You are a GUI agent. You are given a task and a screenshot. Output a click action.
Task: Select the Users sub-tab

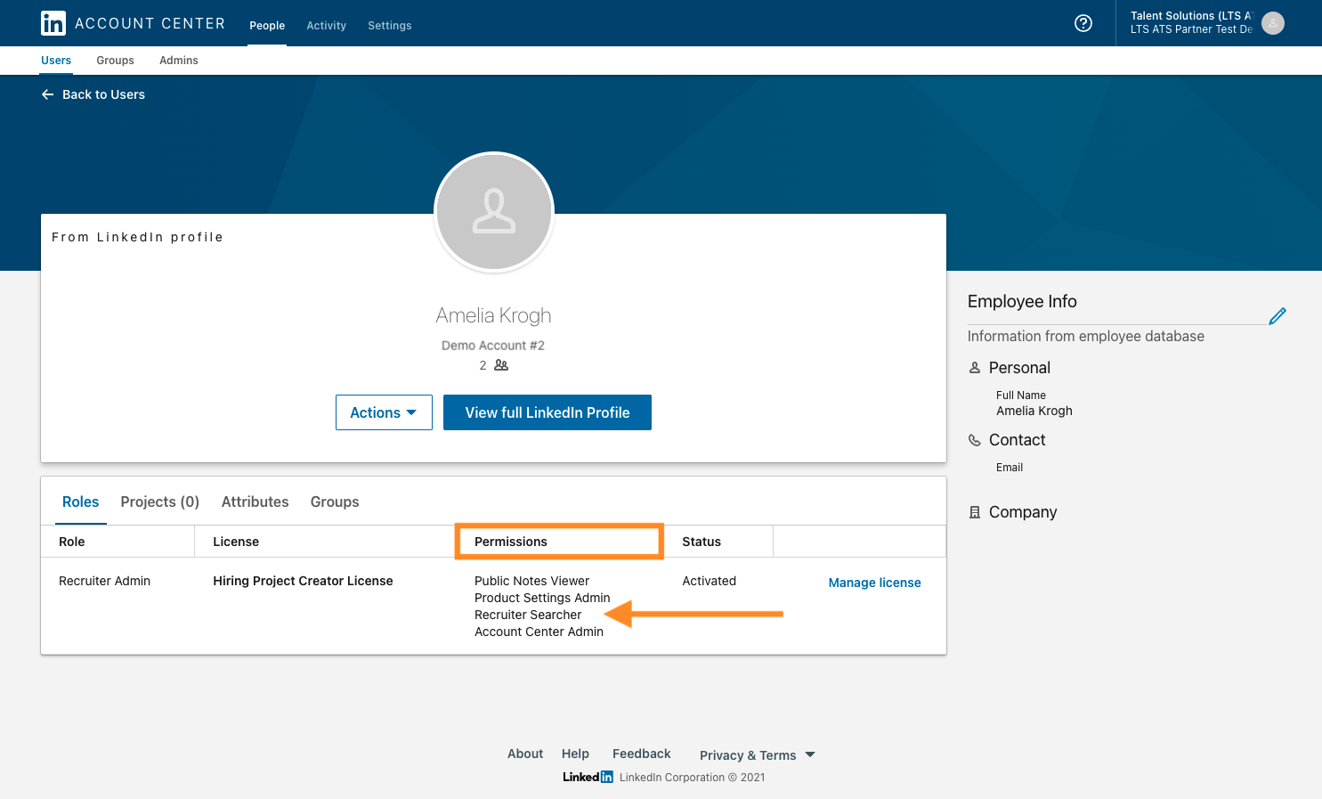click(x=56, y=61)
